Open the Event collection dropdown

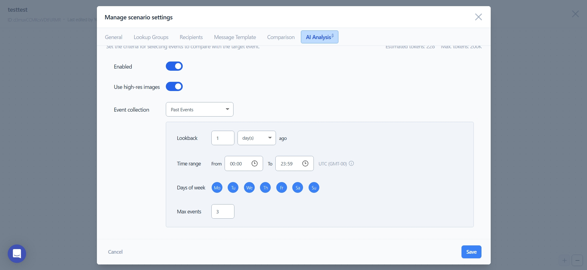pos(199,109)
